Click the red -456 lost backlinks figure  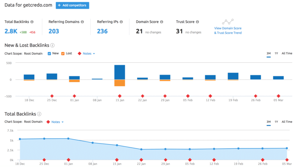point(32,32)
